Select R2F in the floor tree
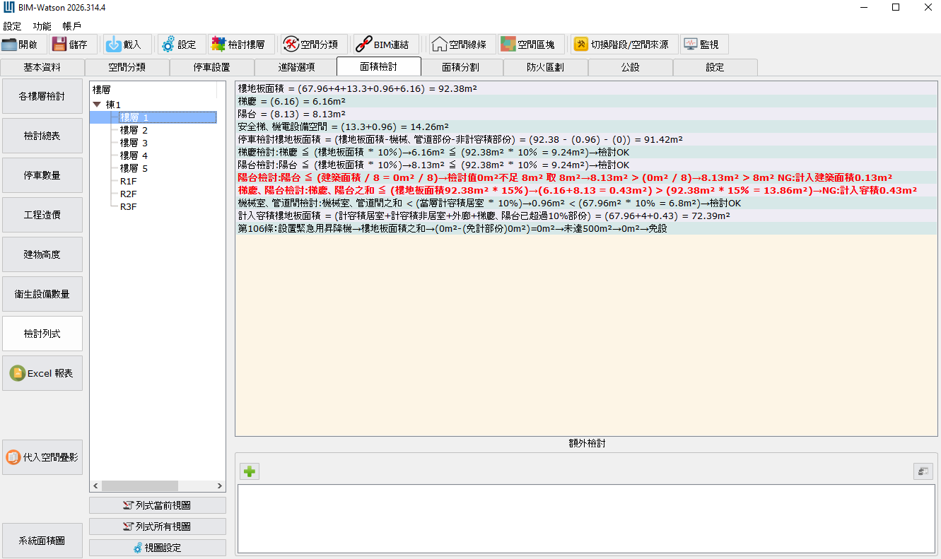This screenshot has width=941, height=559. click(x=129, y=194)
